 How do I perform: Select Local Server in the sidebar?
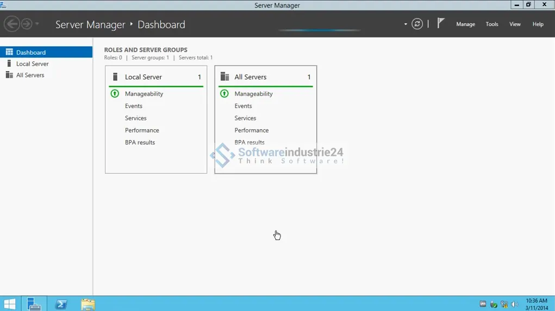[32, 64]
